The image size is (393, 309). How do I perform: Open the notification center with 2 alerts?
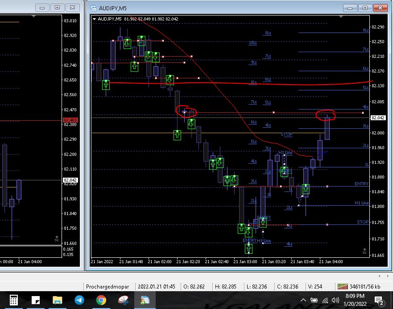coord(379,301)
